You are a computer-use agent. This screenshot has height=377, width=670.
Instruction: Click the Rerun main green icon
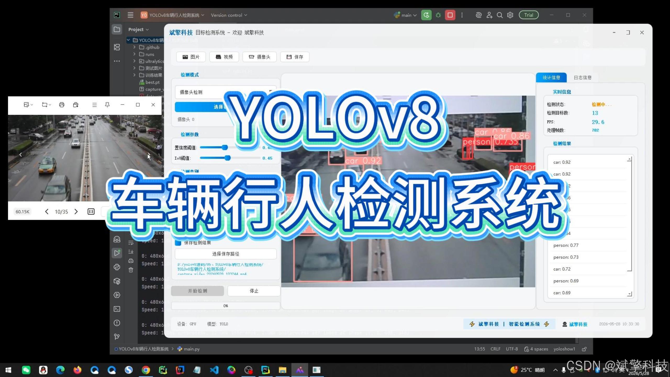coord(426,15)
